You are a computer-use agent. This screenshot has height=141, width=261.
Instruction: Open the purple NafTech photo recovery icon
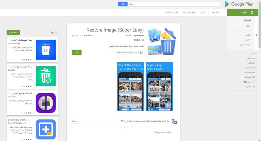46,102
